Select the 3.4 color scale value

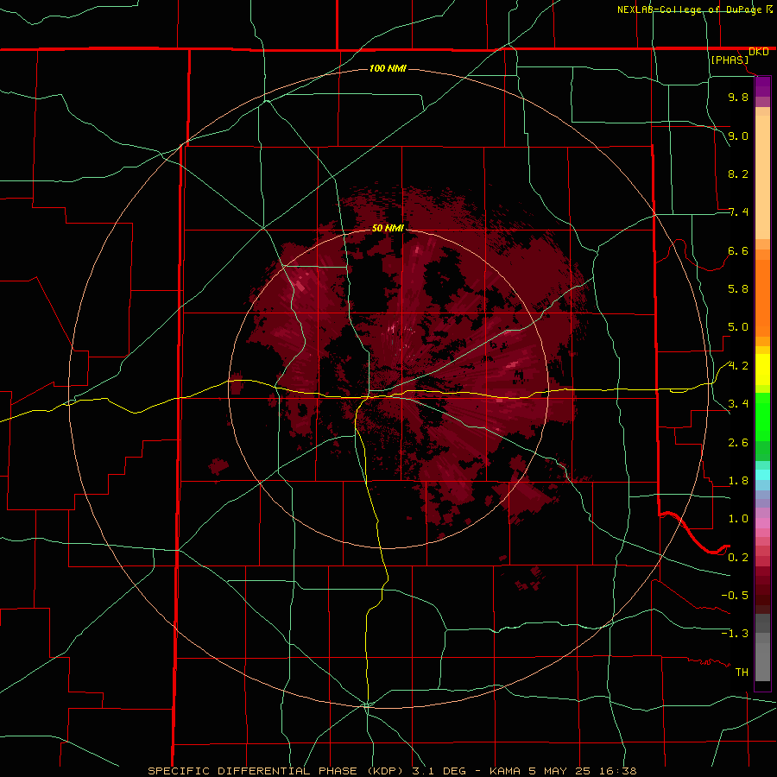pos(738,404)
